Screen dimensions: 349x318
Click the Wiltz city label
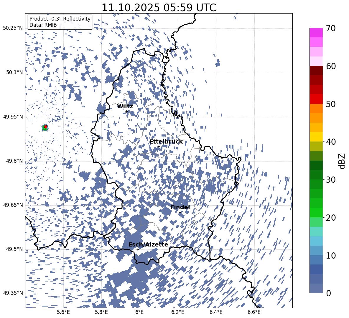[125, 106]
